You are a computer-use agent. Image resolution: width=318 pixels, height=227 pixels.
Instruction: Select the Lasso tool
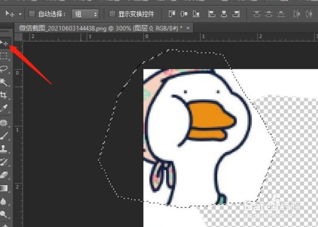[4, 69]
